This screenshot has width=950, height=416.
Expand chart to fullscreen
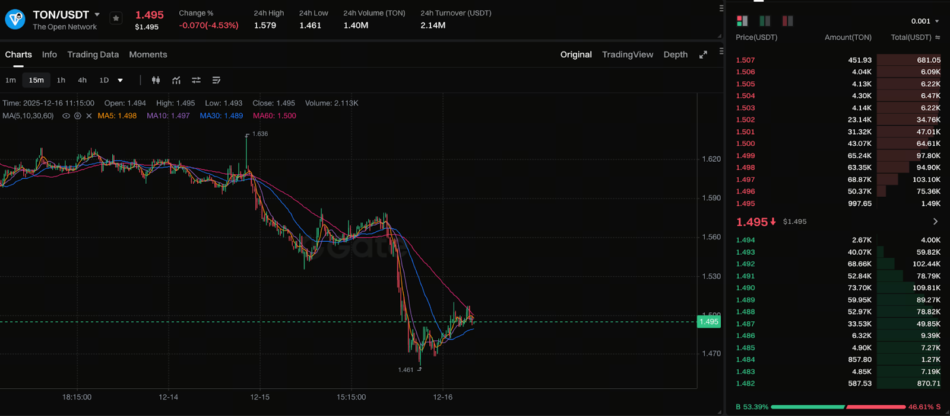(703, 55)
